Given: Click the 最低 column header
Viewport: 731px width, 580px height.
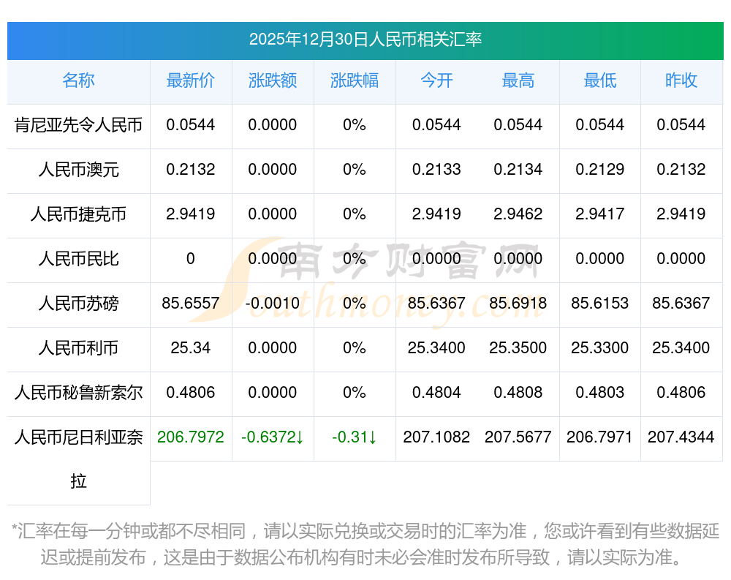Looking at the screenshot, I should pos(600,80).
